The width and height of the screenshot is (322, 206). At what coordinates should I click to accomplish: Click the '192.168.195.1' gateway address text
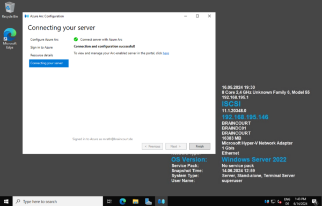[235, 97]
